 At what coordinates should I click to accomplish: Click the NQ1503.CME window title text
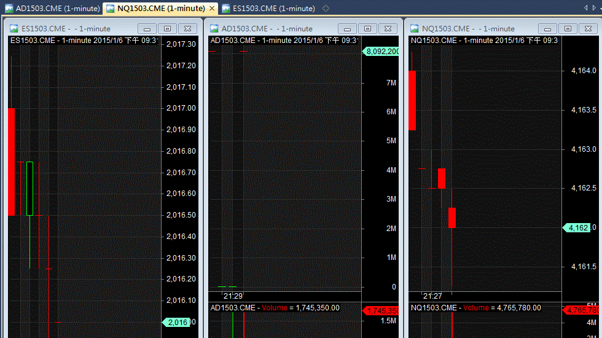pyautogui.click(x=468, y=29)
